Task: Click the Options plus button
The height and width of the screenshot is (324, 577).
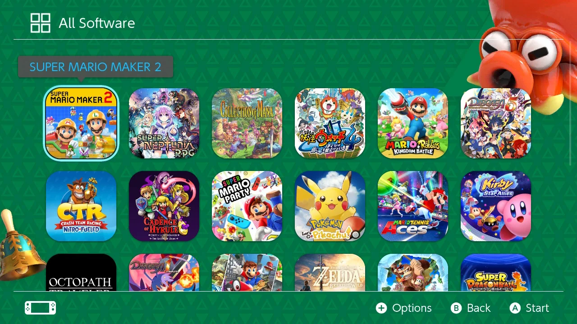Action: tap(404, 308)
